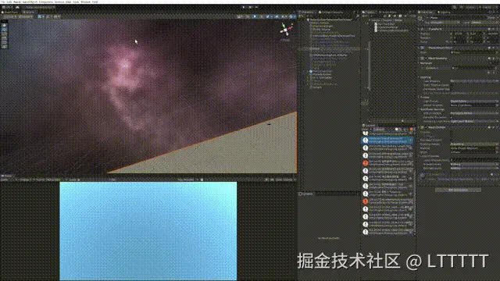Toggle the Dynamic Occlusion checkbox
The image size is (500, 281).
(452, 117)
